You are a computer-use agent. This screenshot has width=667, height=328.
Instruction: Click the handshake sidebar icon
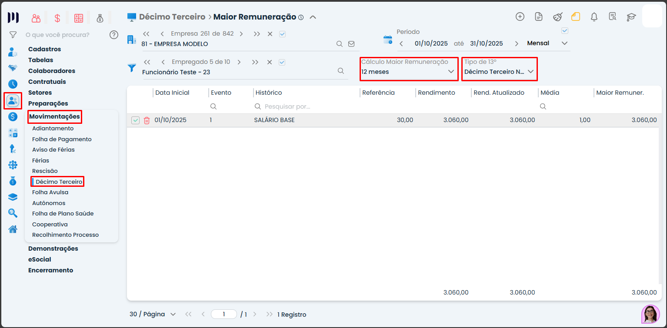pos(13,68)
